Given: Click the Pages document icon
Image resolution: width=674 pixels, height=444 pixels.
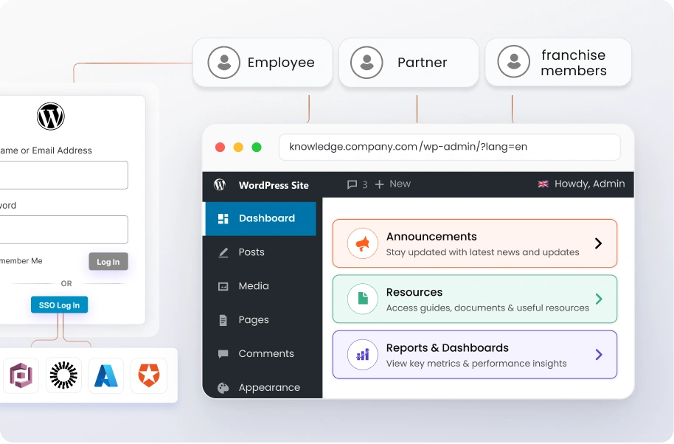Looking at the screenshot, I should point(223,320).
